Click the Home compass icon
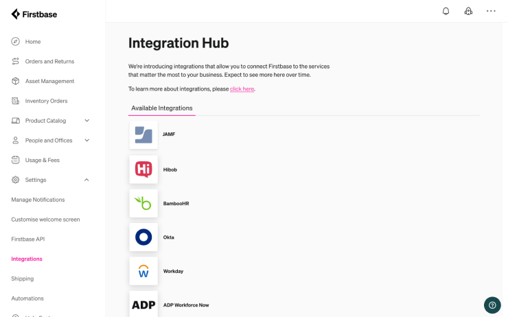The width and height of the screenshot is (508, 317). [x=15, y=41]
